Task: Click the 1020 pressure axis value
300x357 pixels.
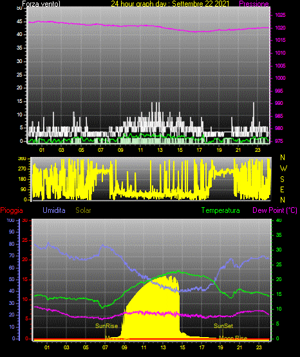Action: tap(280, 28)
